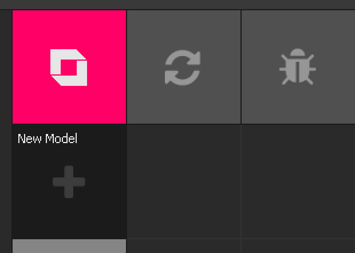Click the upper arrow of the sync icon
This screenshot has width=355, height=253.
[183, 57]
